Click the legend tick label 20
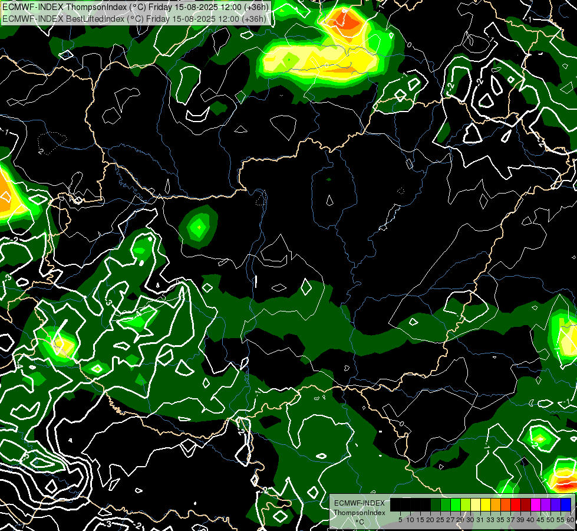577x531 pixels. pyautogui.click(x=430, y=520)
